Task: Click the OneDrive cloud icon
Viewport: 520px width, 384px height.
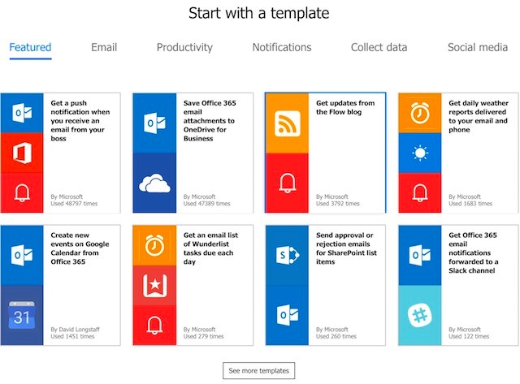Action: click(x=154, y=183)
